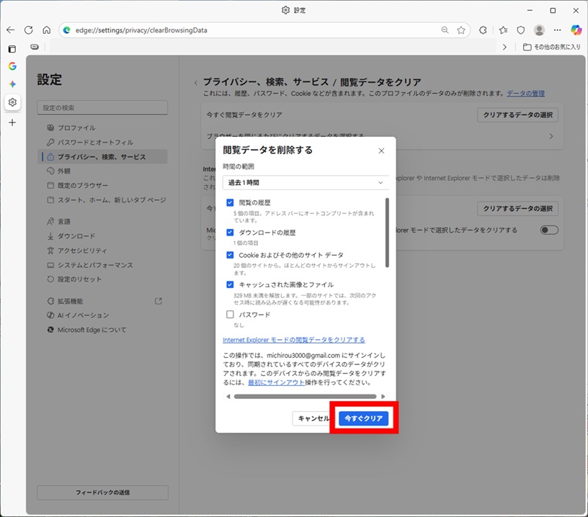The image size is (588, 517).
Task: Click the browser refresh icon
Action: point(29,30)
